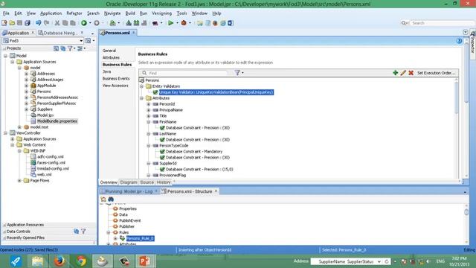Open the Business Rules filter dropdown

coord(239,73)
